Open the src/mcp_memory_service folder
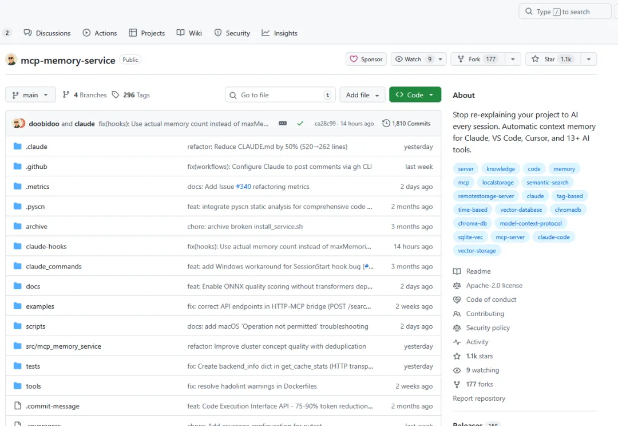The height and width of the screenshot is (426, 618). click(x=64, y=346)
